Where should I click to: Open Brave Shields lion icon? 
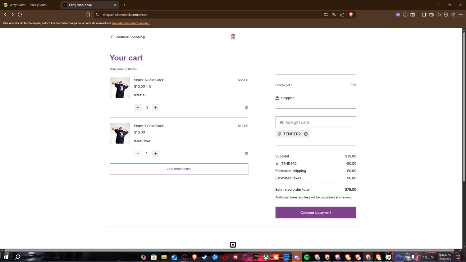[351, 15]
